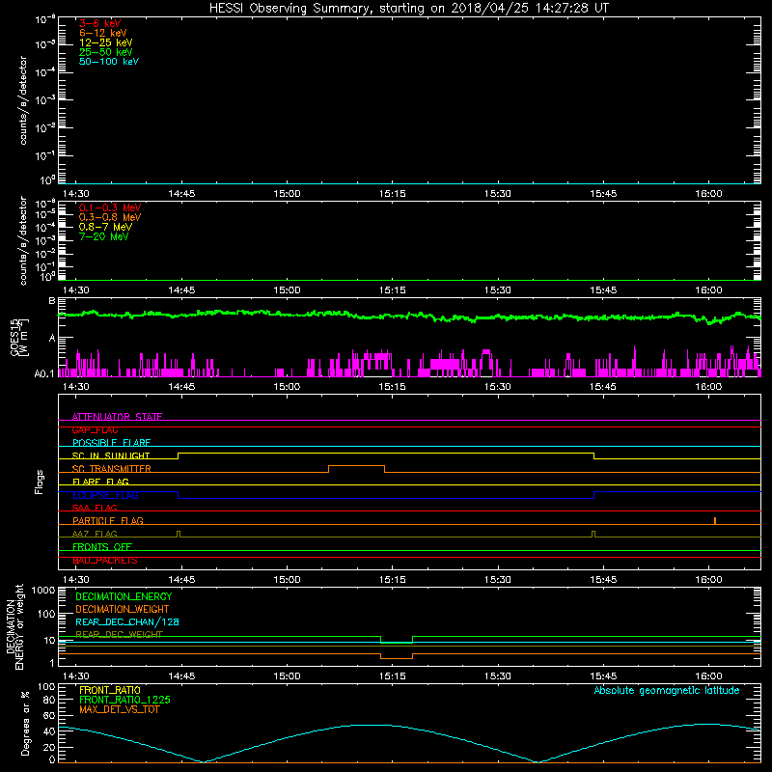Click the 15:00 tick label under the GOES panel
The height and width of the screenshot is (772, 772).
[x=287, y=387]
